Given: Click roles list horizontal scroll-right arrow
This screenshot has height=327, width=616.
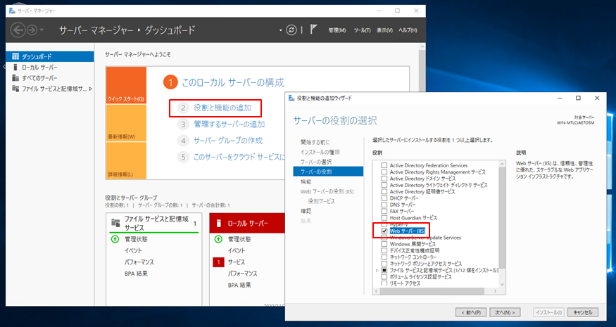Looking at the screenshot, I should [x=495, y=291].
